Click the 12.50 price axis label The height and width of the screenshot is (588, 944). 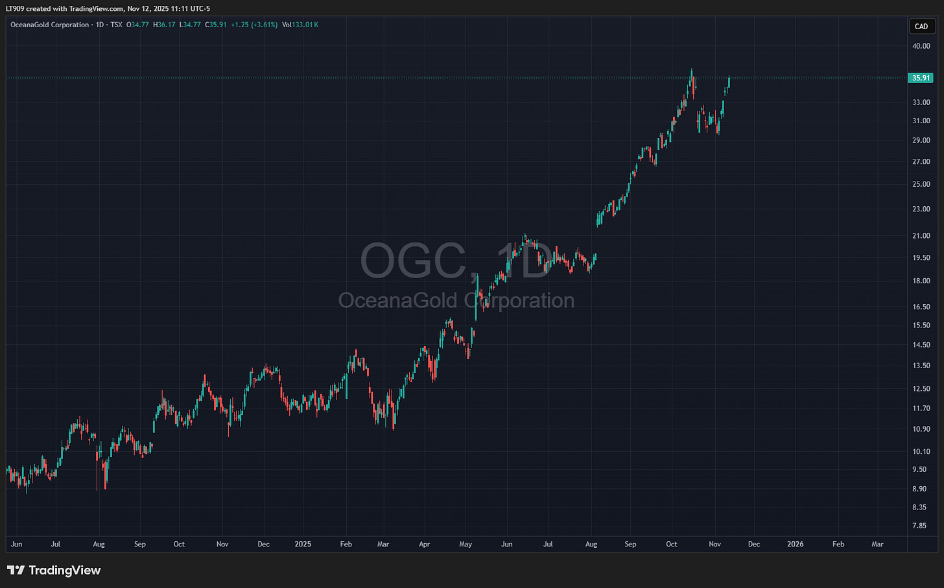[x=921, y=388]
